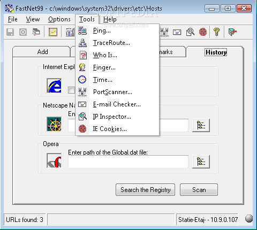Toggle the Internet Explorer checkbox
This screenshot has width=257, height=230.
point(71,90)
